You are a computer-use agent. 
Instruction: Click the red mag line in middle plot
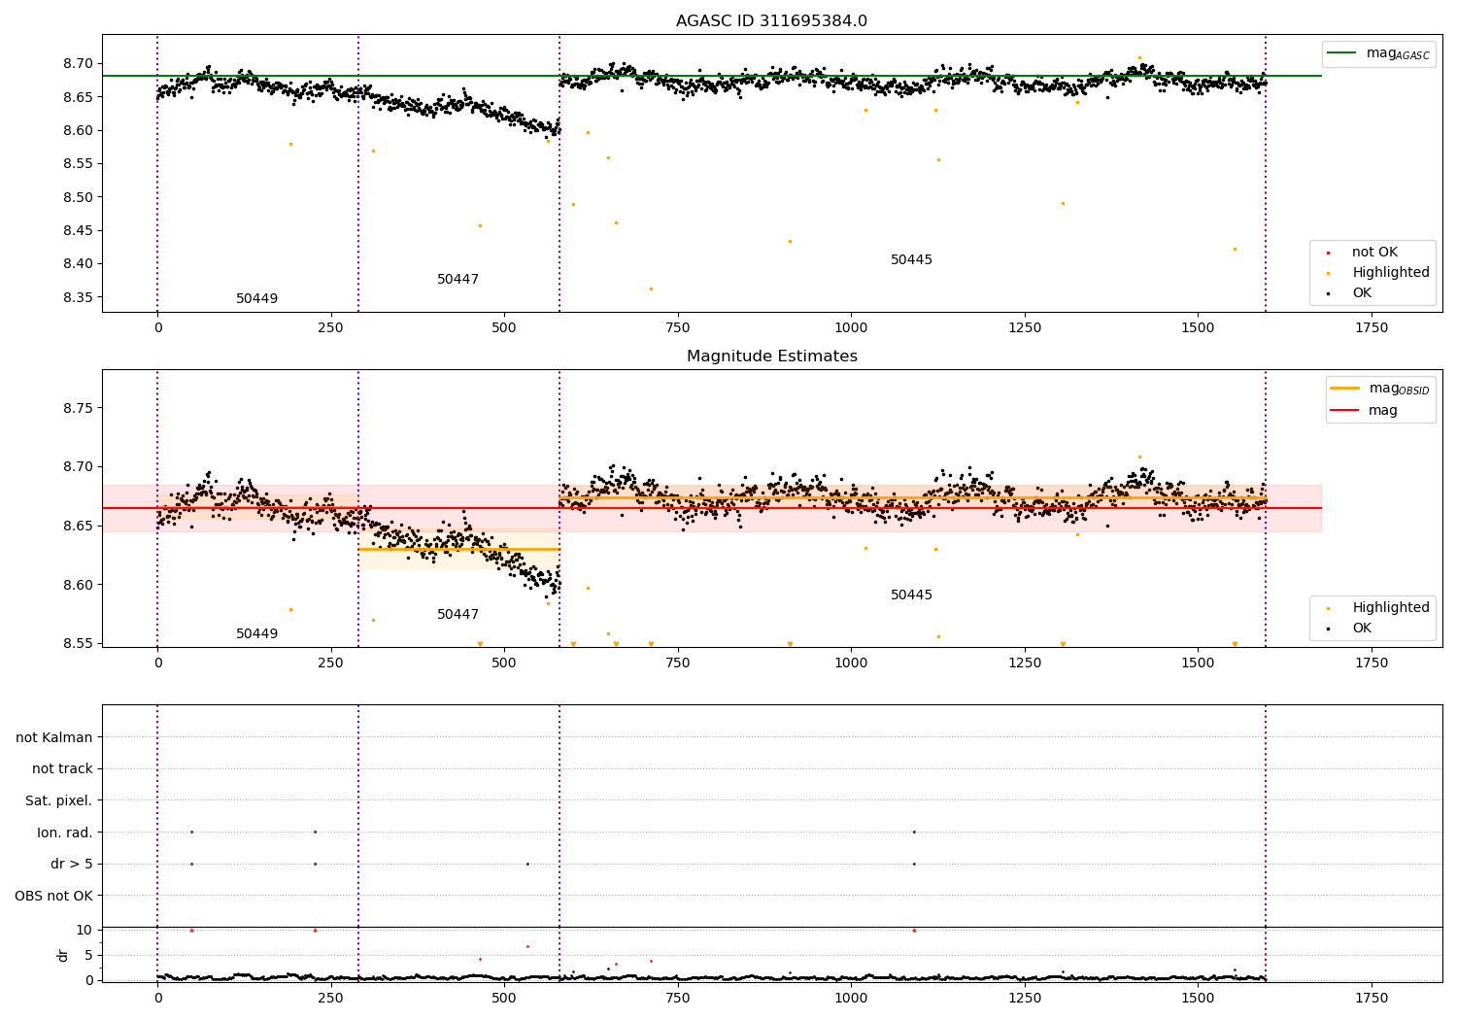click(x=712, y=508)
